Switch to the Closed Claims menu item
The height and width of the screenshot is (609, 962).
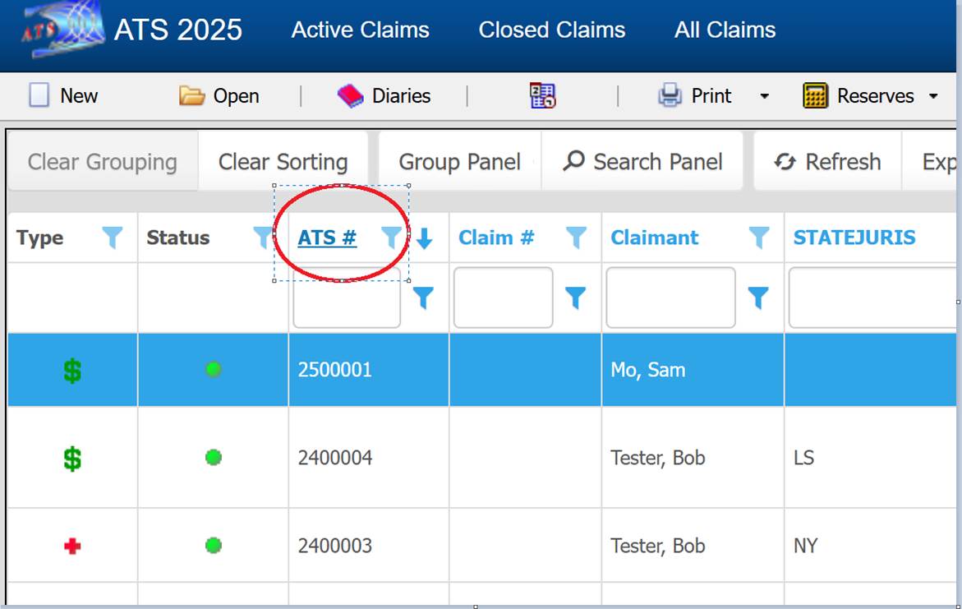click(x=551, y=30)
